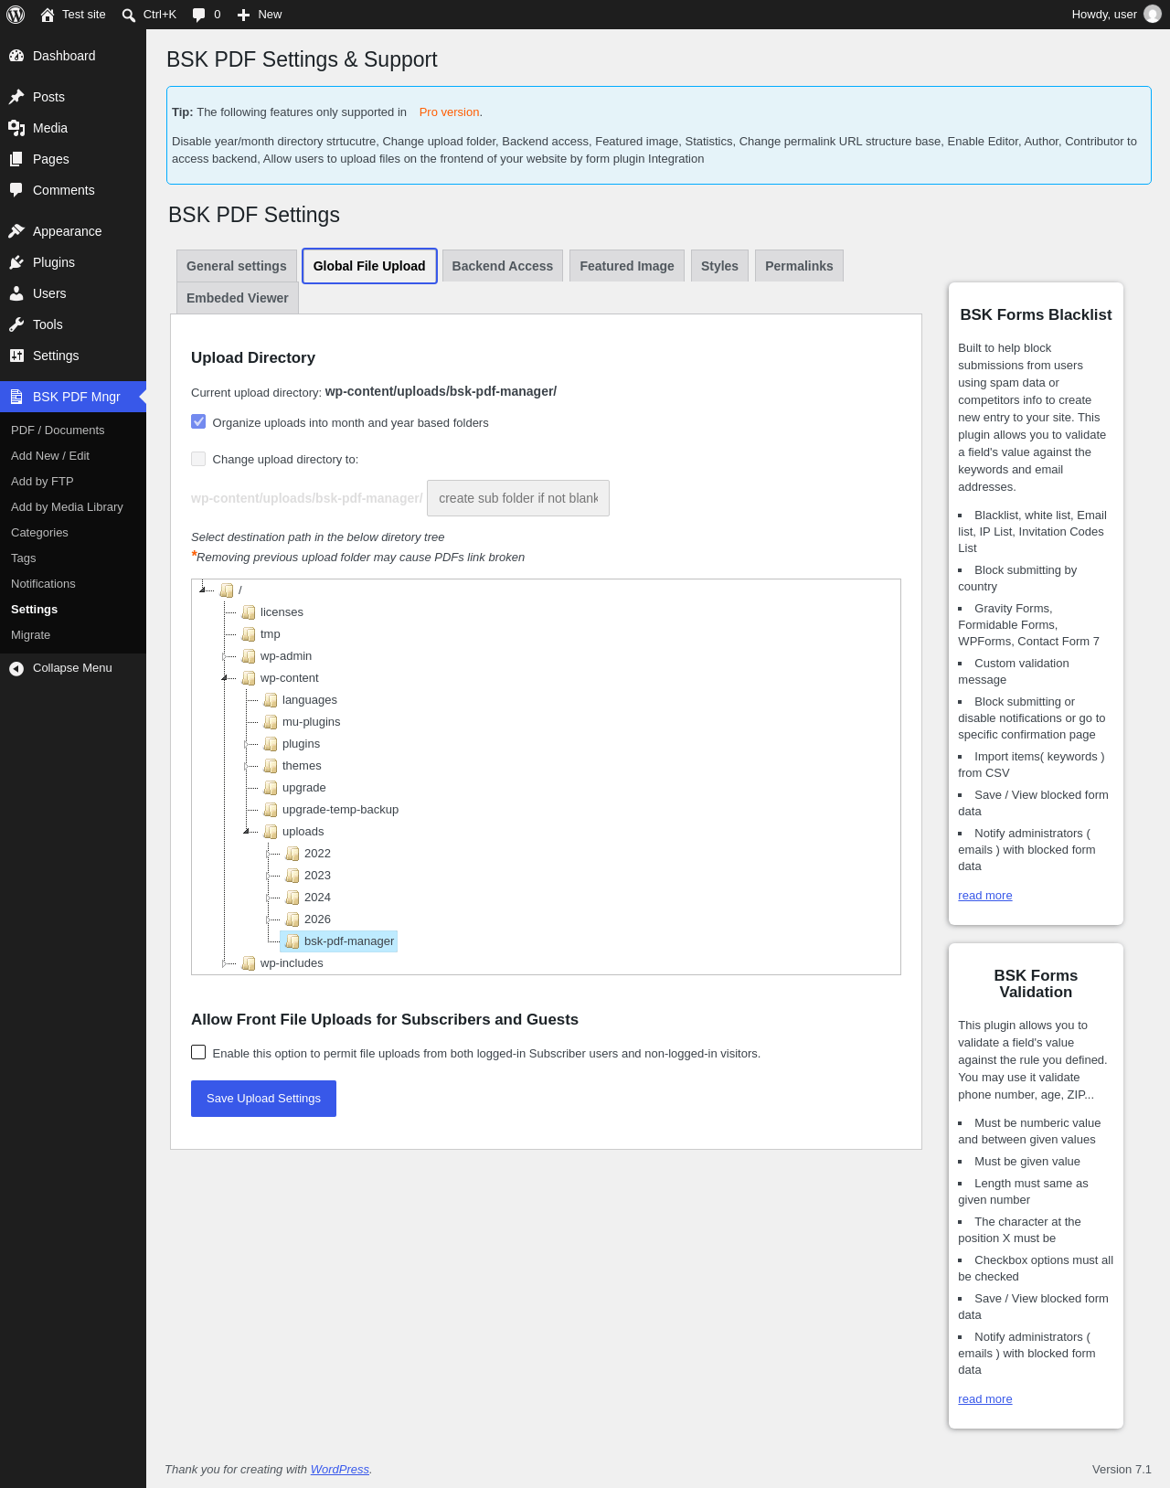Screen dimensions: 1170x1488
Task: Collapse the wp-content folder node
Action: click(224, 678)
